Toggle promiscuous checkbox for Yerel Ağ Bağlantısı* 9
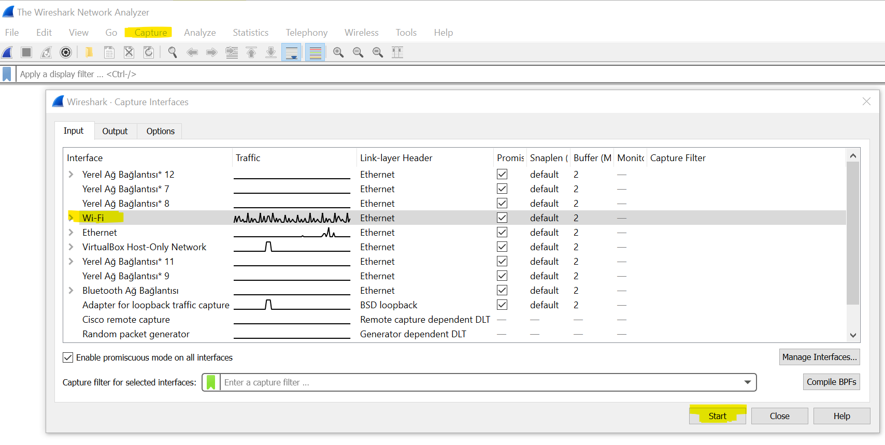 pos(502,276)
